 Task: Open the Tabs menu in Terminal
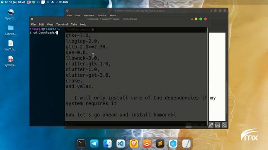[x=74, y=25]
